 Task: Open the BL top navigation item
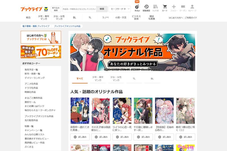(75, 18)
